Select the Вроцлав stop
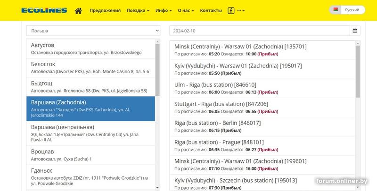 point(90,155)
